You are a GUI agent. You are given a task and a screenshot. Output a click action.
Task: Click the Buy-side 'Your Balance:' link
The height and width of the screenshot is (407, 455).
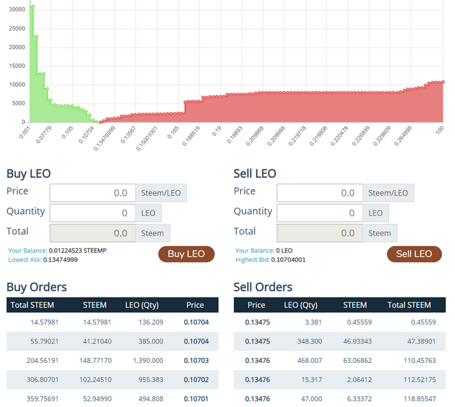pyautogui.click(x=28, y=250)
